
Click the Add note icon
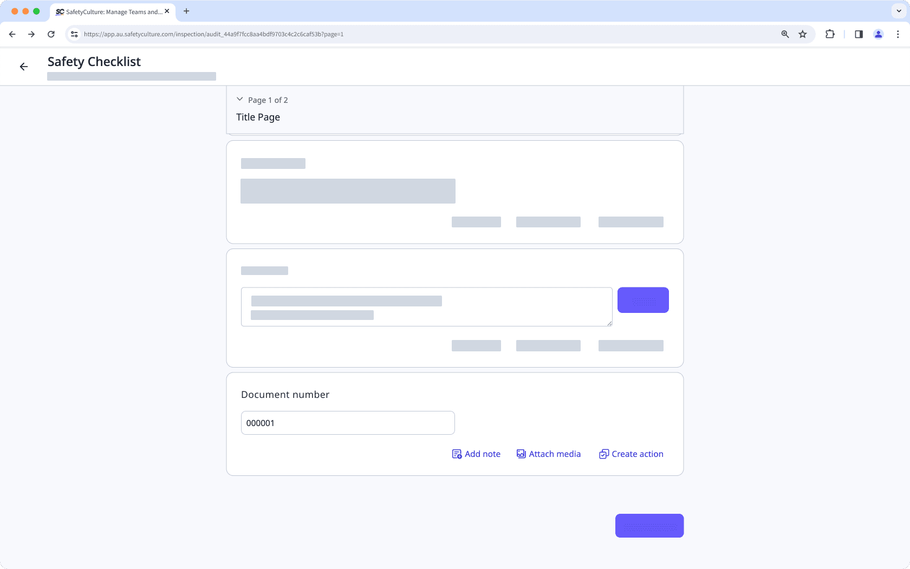point(457,454)
